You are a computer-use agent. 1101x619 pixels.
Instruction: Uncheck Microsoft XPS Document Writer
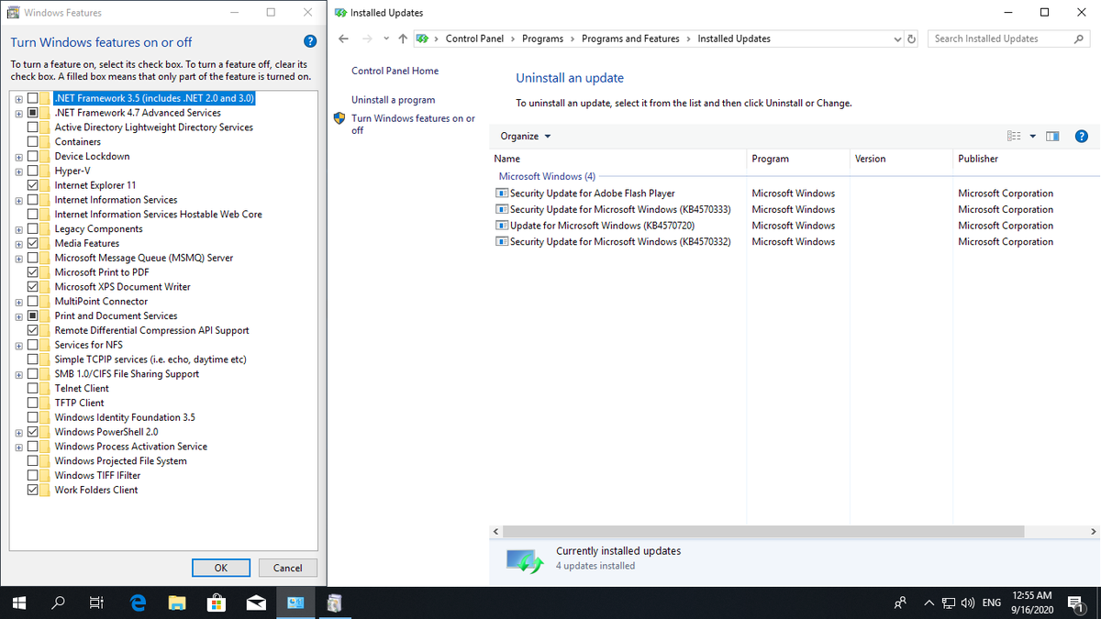click(x=33, y=287)
